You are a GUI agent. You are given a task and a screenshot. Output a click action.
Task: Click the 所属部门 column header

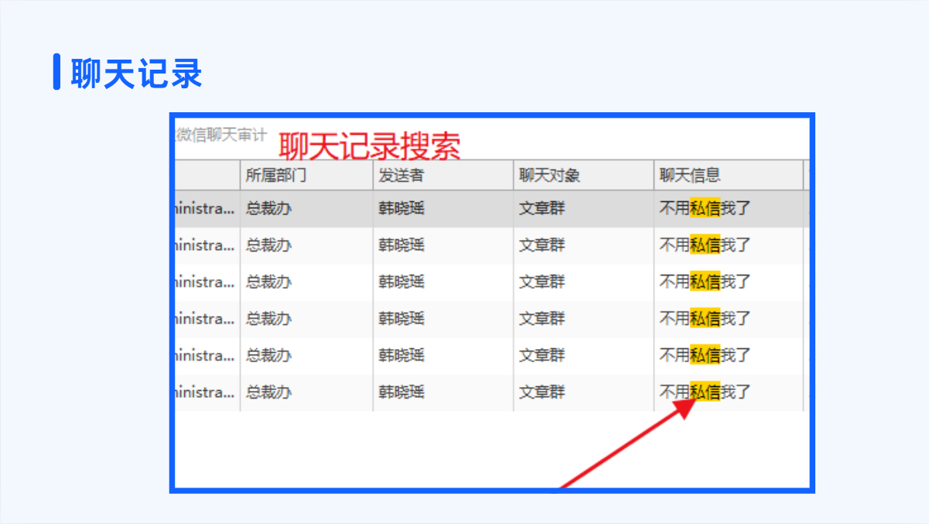[275, 176]
